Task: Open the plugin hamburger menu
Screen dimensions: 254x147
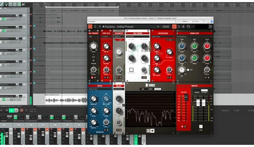Action: 210,26
